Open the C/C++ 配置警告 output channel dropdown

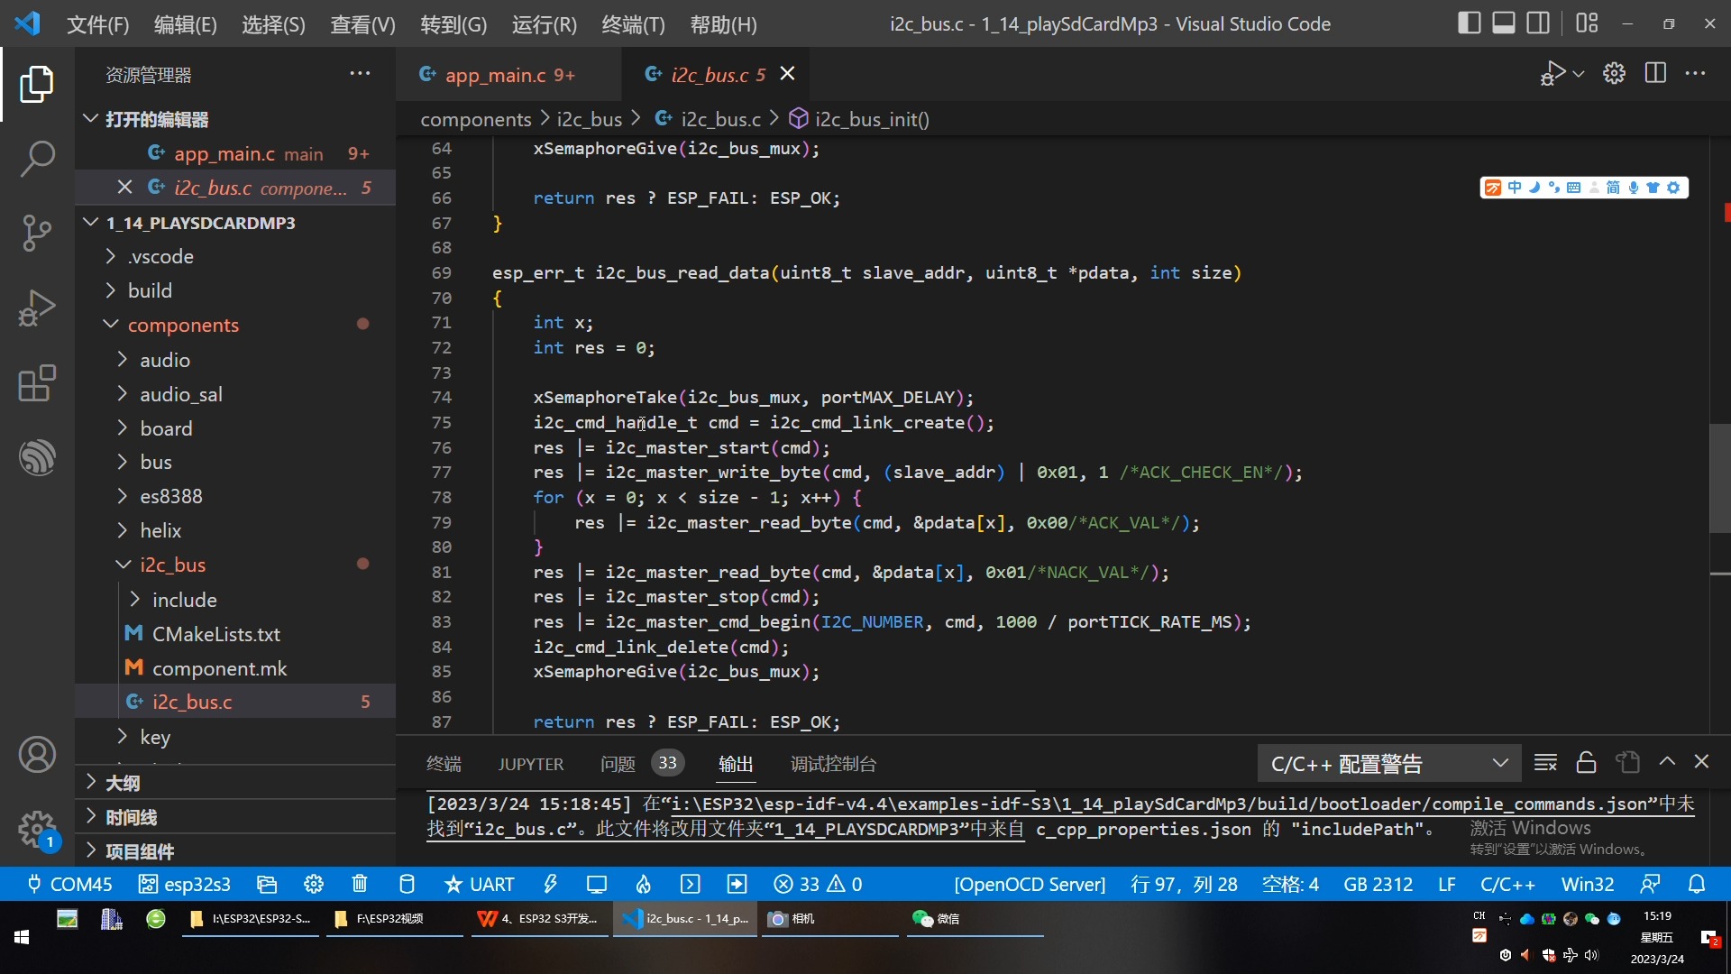click(x=1388, y=764)
